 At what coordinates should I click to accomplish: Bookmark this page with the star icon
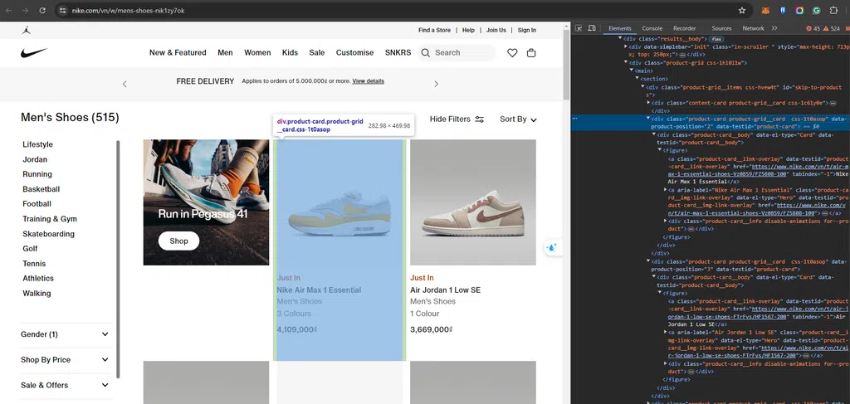click(742, 10)
